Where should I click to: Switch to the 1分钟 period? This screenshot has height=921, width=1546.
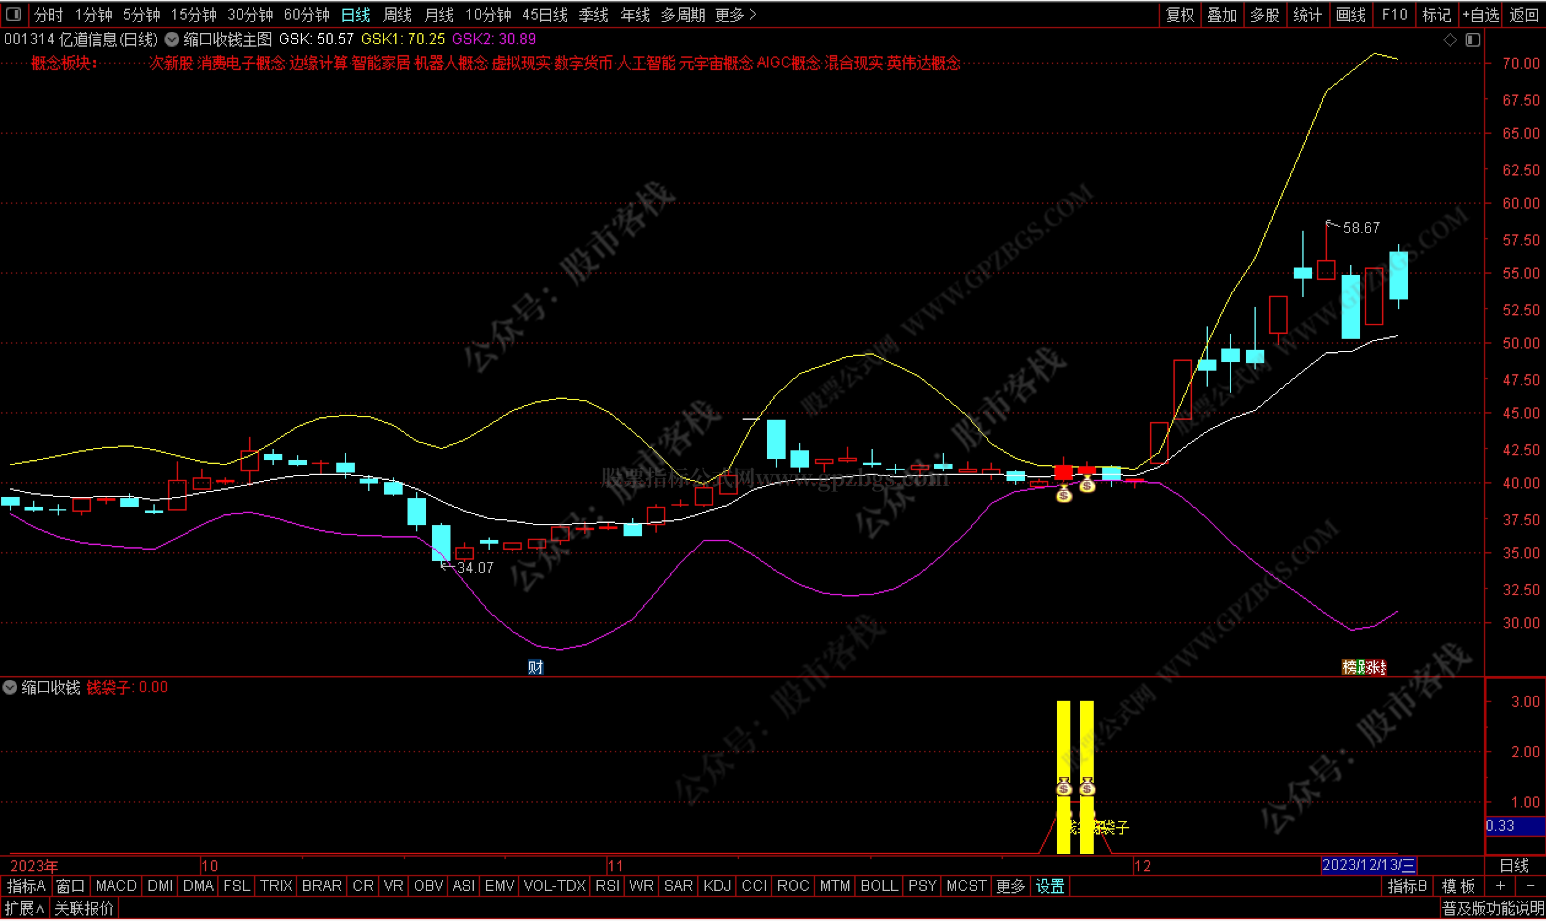click(94, 15)
